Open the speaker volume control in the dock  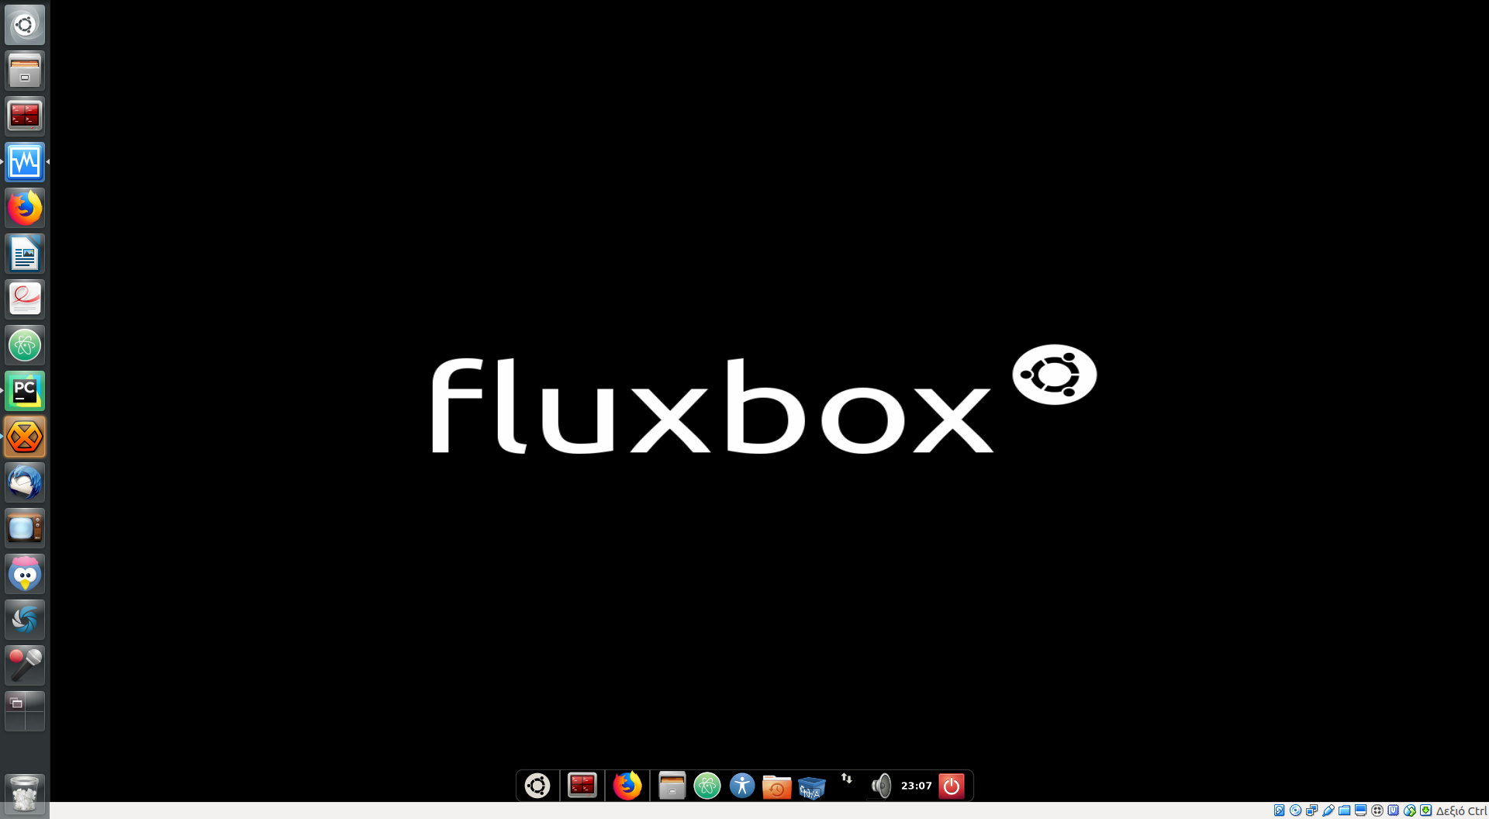click(881, 786)
